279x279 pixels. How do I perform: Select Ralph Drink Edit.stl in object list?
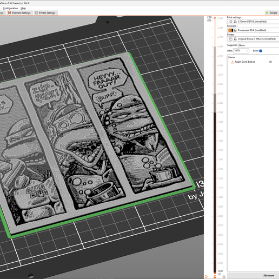coord(245,62)
